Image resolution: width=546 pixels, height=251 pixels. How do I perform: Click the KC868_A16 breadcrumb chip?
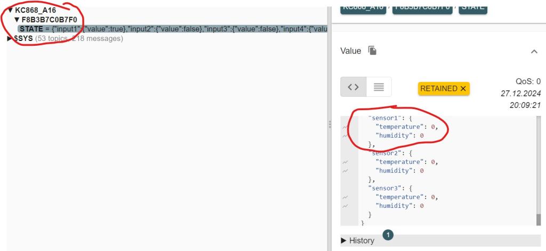363,6
